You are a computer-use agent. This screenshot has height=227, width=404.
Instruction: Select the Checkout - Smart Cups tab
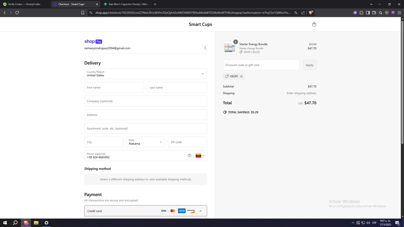(x=71, y=4)
